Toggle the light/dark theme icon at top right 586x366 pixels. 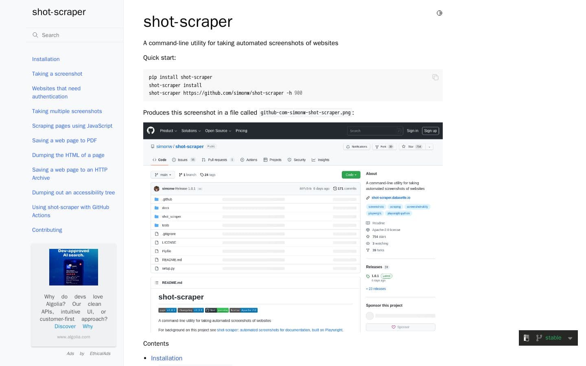tap(439, 13)
